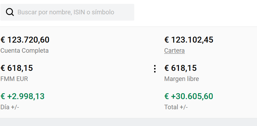Select the green € +2.998,13 daily gain
Screen dimensions: 257x126
pos(22,96)
